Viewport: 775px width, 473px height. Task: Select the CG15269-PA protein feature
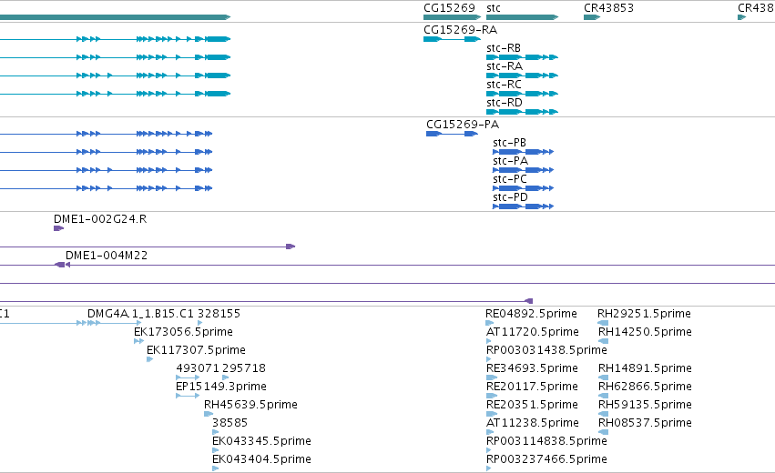[452, 134]
